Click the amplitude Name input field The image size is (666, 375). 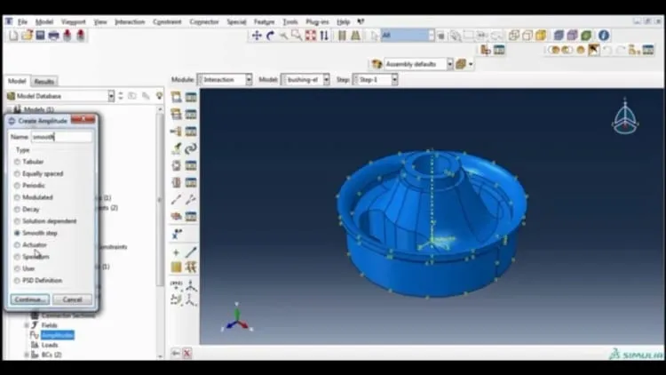(61, 137)
